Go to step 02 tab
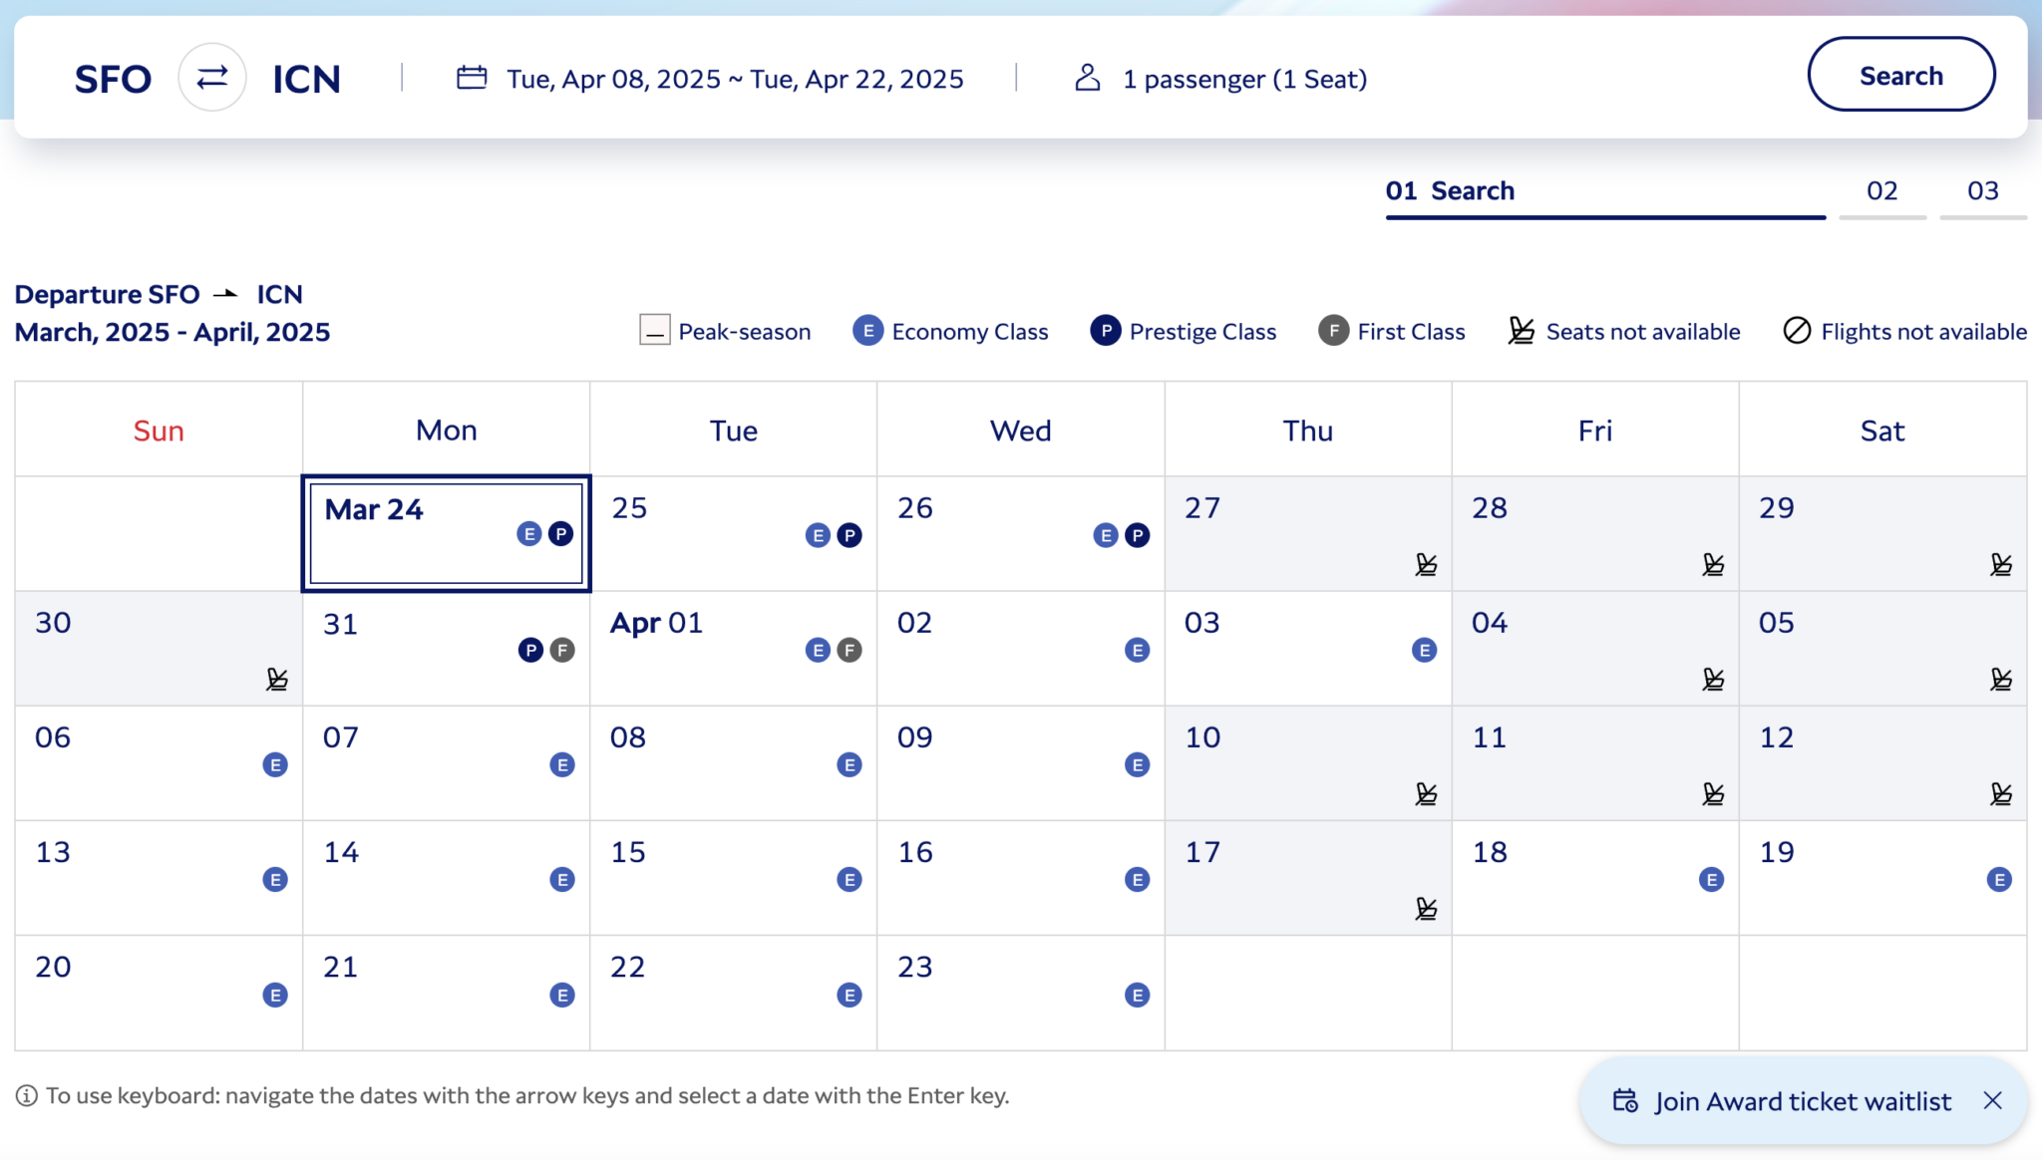The width and height of the screenshot is (2042, 1160). coord(1882,191)
